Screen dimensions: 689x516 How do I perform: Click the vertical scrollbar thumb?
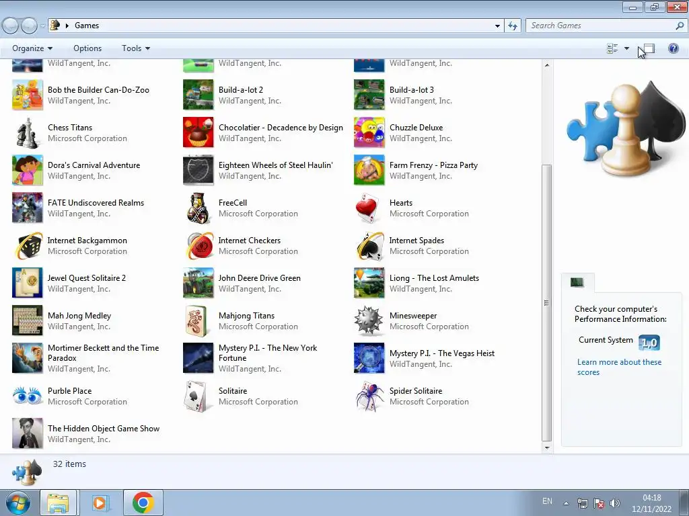pos(546,303)
